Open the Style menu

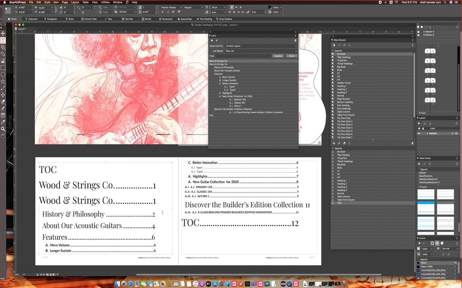click(x=47, y=2)
